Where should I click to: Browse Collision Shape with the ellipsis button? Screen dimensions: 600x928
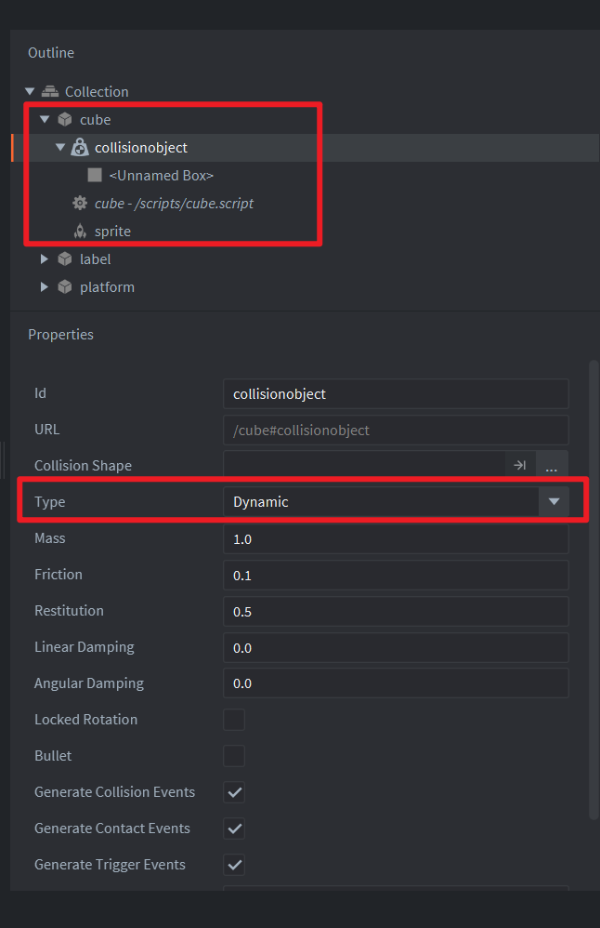click(x=552, y=465)
